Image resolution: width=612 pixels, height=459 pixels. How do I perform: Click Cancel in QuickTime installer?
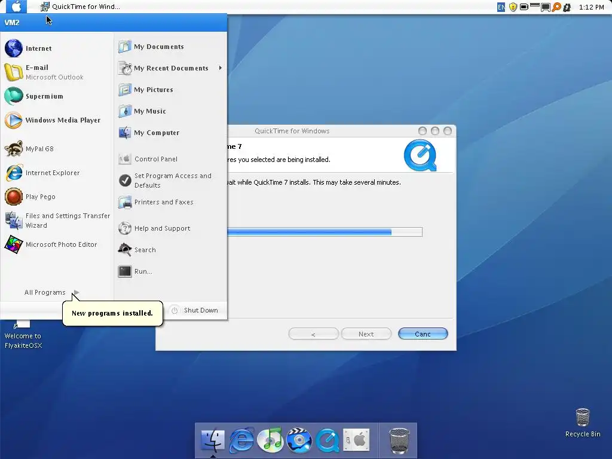423,333
